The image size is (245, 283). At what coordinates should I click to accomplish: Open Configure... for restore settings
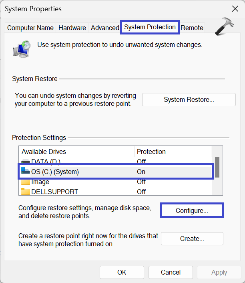(192, 210)
